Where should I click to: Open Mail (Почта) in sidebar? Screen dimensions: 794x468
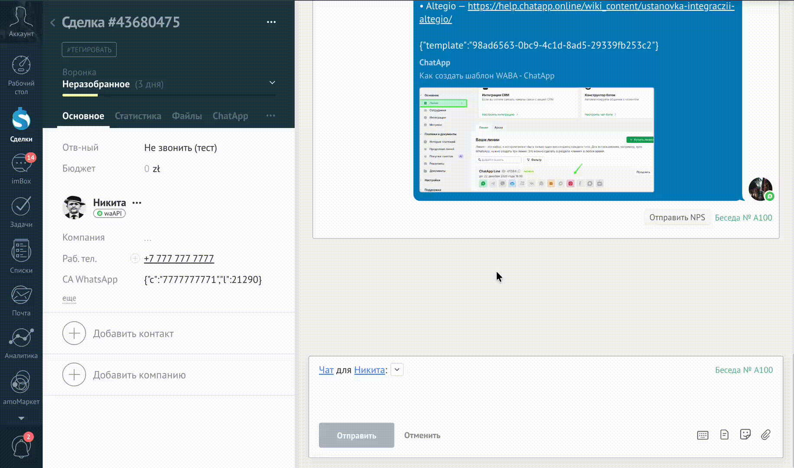[x=21, y=301]
